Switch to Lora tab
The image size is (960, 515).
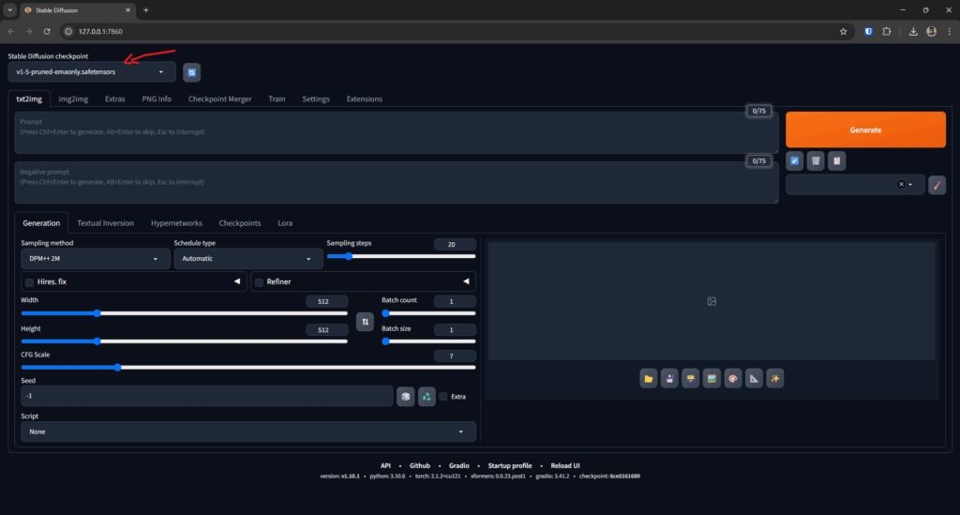285,223
